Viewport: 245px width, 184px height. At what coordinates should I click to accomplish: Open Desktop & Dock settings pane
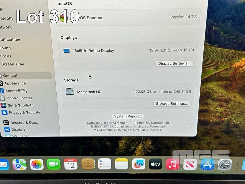24,123
